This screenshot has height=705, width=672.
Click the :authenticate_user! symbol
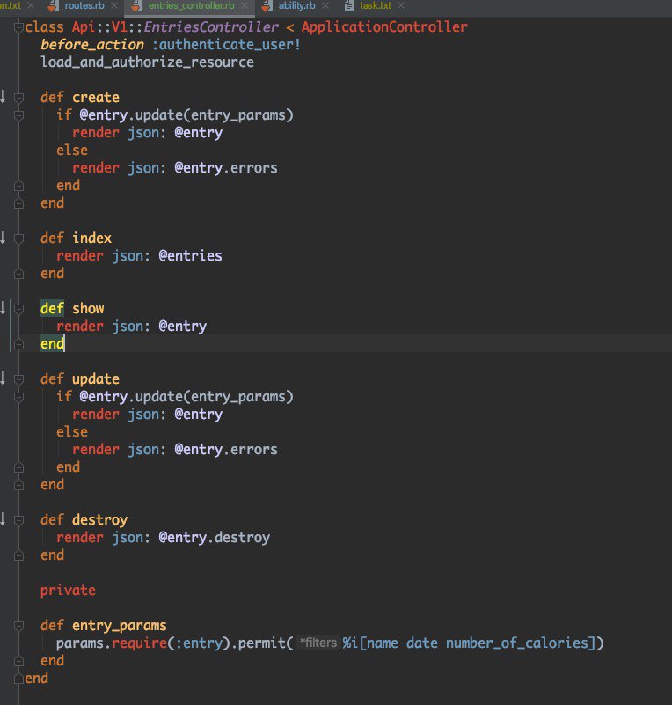tap(226, 45)
